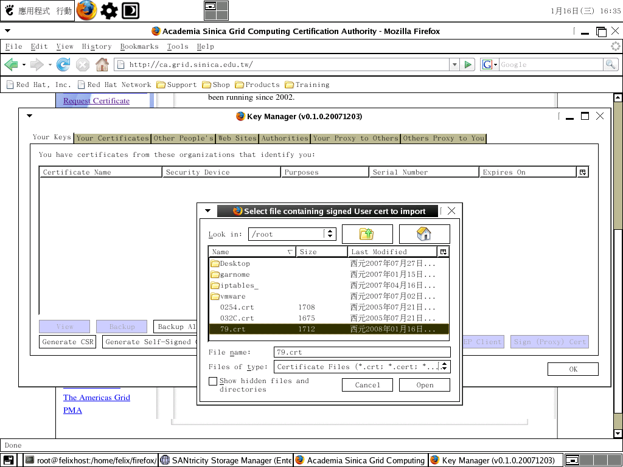The height and width of the screenshot is (467, 623).
Task: Go to Firefox home page icon
Action: point(102,64)
